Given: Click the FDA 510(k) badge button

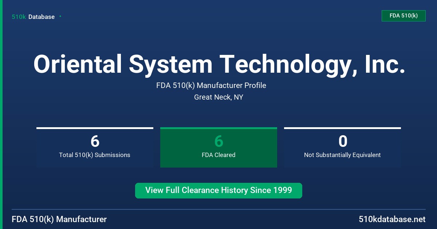Looking at the screenshot, I should click(403, 16).
